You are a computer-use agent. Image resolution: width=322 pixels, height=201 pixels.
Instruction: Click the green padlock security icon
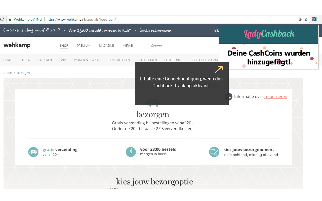tap(10, 19)
